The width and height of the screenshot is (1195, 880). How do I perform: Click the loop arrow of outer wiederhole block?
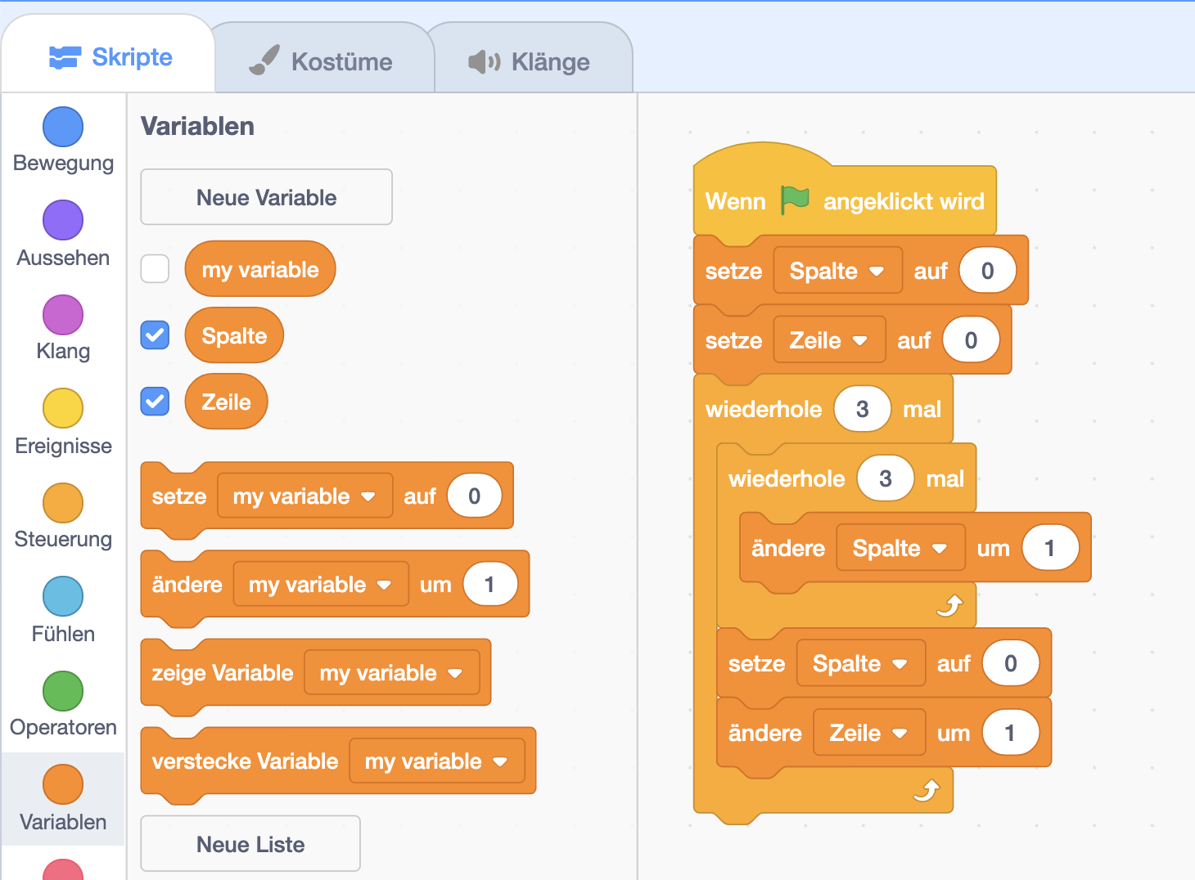[x=926, y=790]
